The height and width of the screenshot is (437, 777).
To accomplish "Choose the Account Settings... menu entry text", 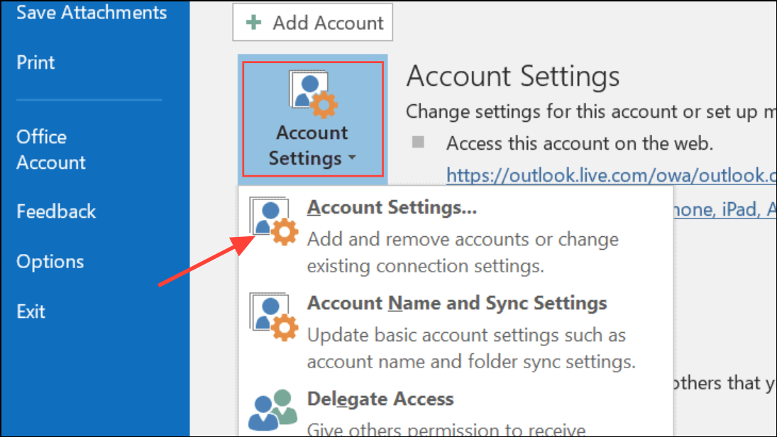I will click(x=392, y=208).
